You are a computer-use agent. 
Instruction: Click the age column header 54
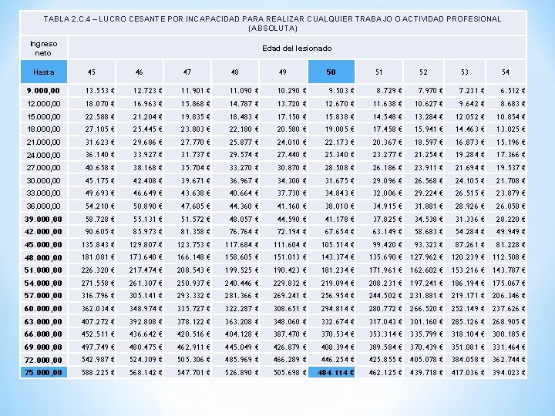pos(506,72)
